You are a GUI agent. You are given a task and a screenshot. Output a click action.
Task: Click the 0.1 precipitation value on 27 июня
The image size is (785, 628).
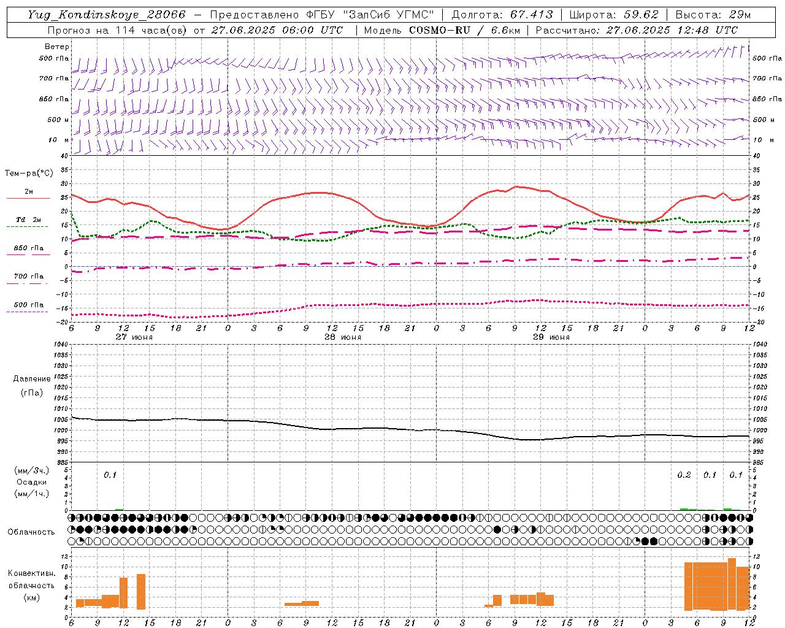coord(110,475)
